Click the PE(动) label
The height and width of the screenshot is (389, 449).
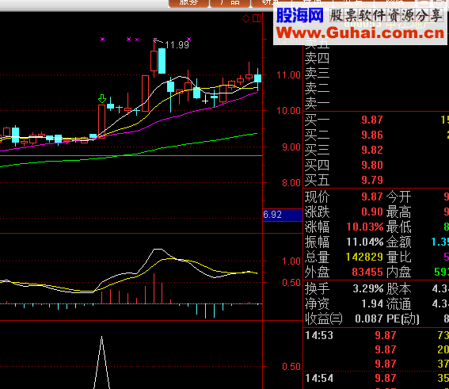402,318
